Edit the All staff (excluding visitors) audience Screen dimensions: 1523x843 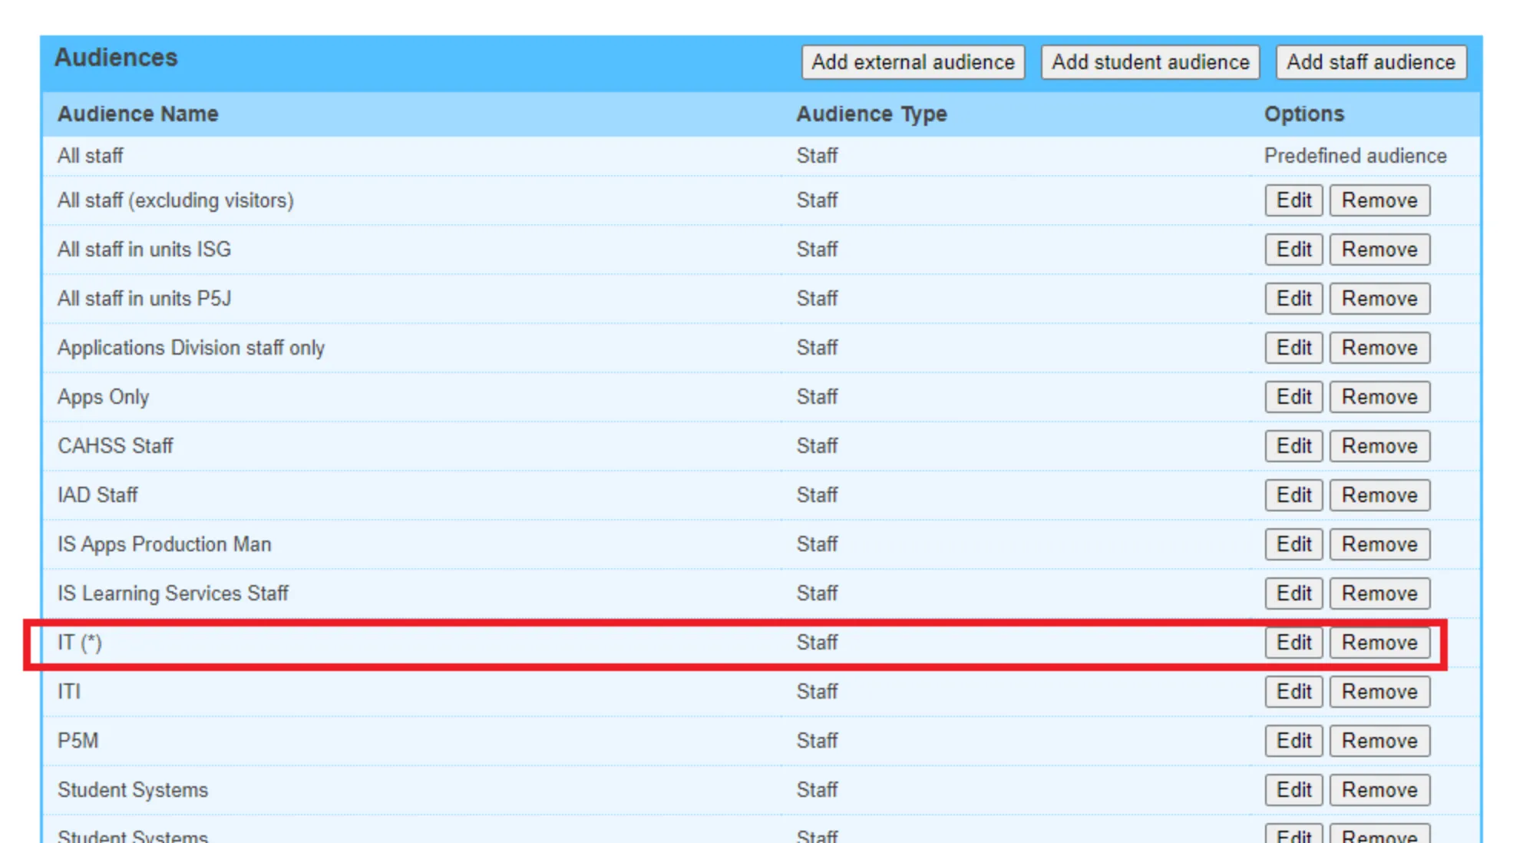1293,200
